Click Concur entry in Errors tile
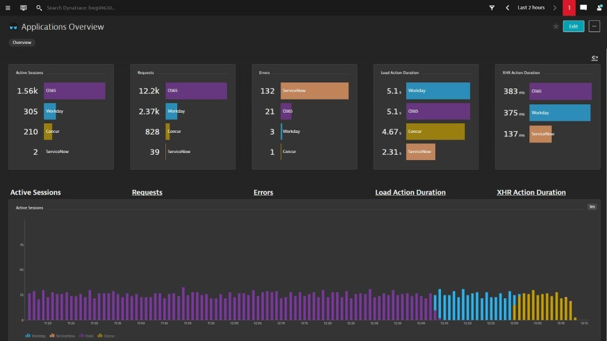The height and width of the screenshot is (341, 607). pyautogui.click(x=289, y=152)
